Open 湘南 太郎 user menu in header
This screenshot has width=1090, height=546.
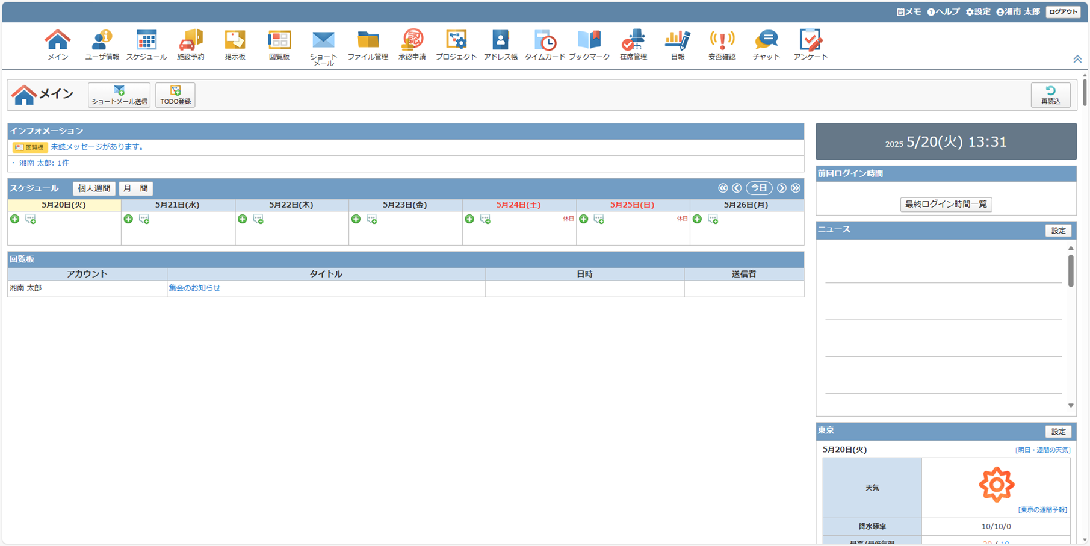[1018, 12]
